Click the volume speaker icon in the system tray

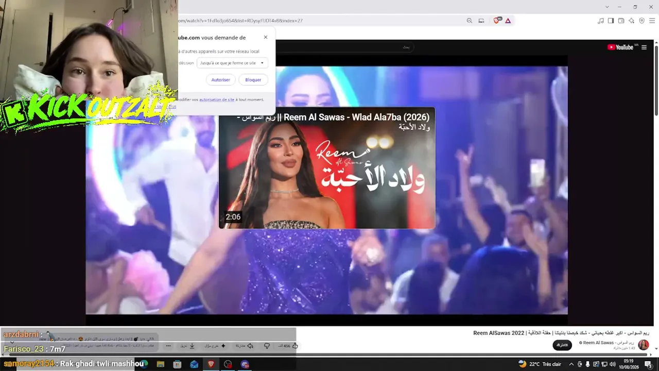pyautogui.click(x=613, y=364)
